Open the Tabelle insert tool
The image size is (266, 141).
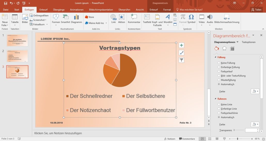[15, 20]
